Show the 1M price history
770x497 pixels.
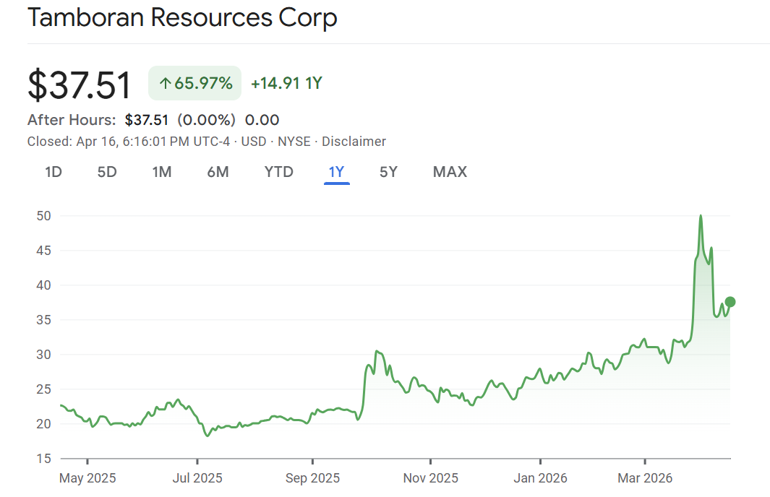161,172
